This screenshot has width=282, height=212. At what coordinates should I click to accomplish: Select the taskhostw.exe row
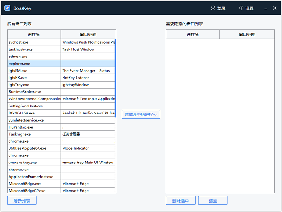[x=61, y=49]
